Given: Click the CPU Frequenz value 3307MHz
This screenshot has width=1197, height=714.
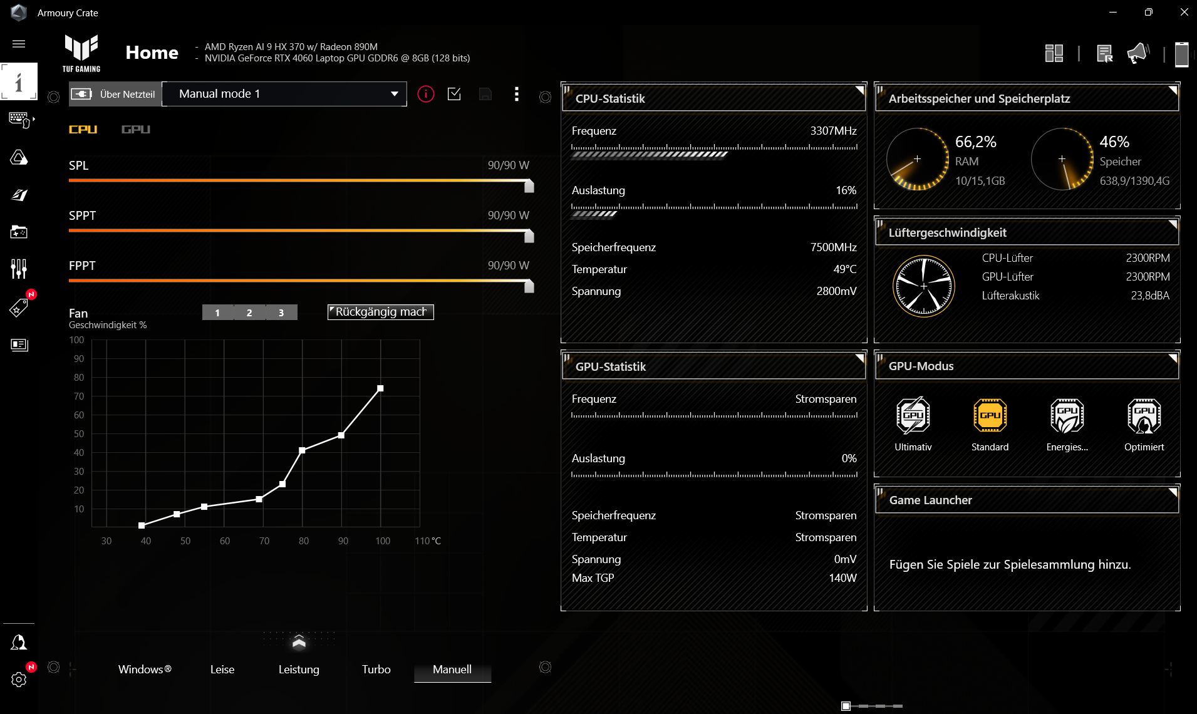Looking at the screenshot, I should point(833,131).
